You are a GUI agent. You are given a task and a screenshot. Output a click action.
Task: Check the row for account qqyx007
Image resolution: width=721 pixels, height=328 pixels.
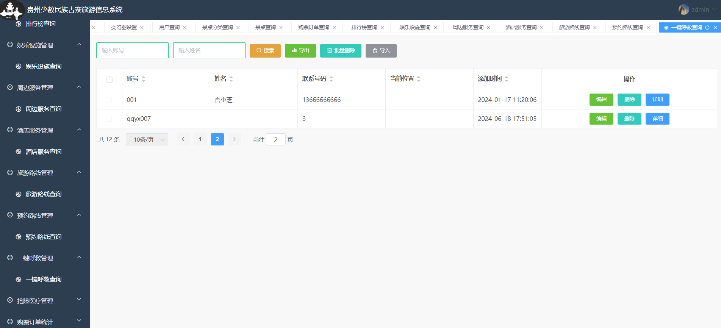109,119
